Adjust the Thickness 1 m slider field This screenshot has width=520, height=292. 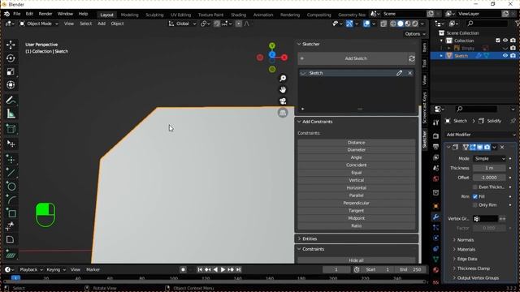489,168
